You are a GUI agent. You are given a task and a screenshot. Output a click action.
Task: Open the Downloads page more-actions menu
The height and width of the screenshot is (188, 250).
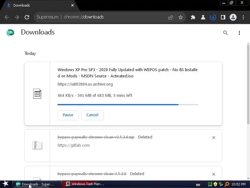pyautogui.click(x=239, y=33)
